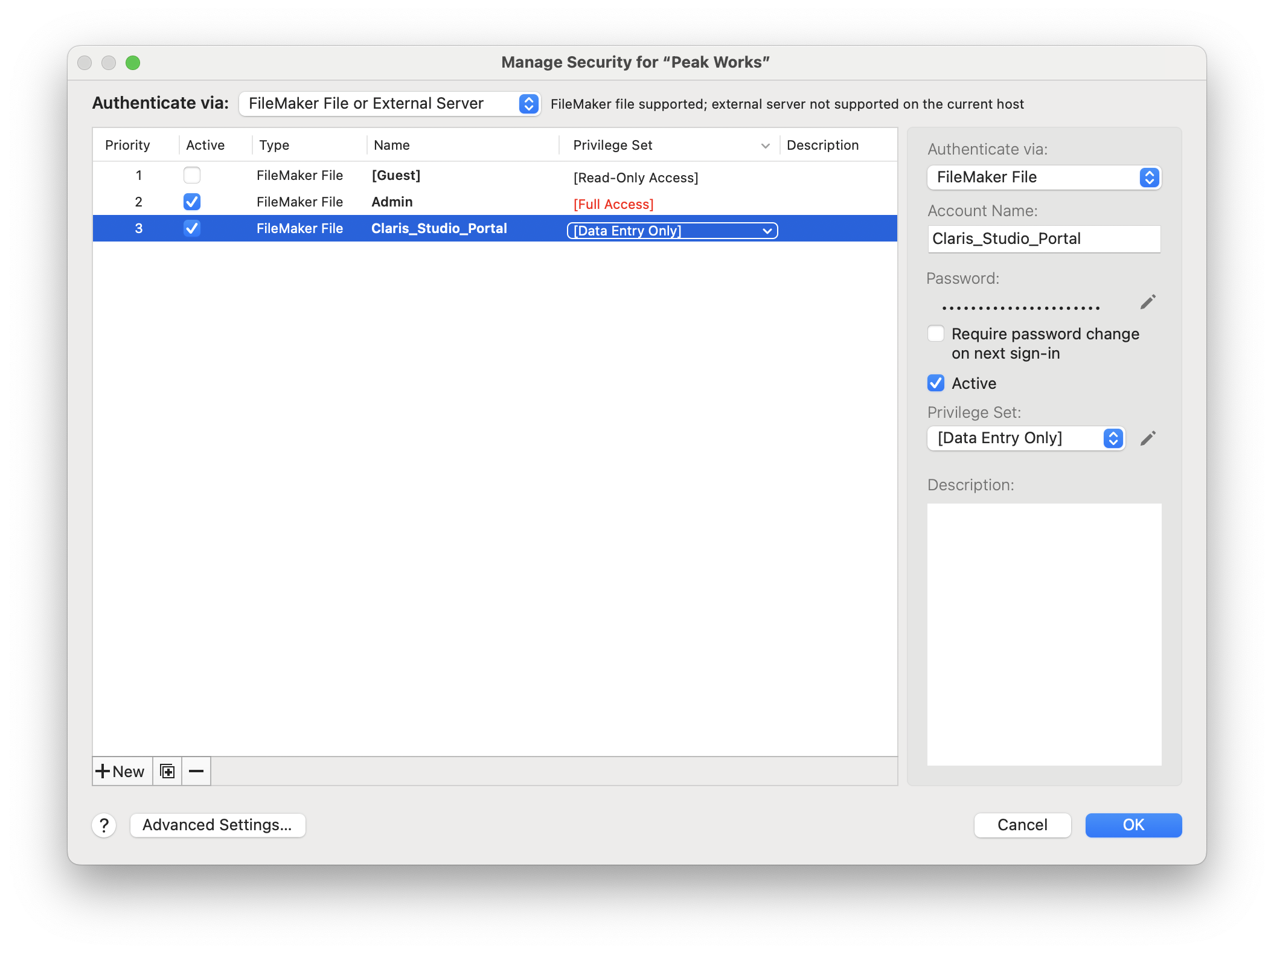Create a new account using the New button
1274x954 pixels.
point(121,771)
